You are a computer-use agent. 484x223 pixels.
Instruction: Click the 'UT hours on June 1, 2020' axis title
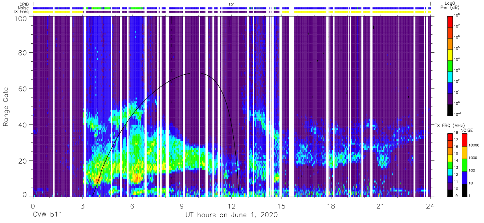click(231, 215)
